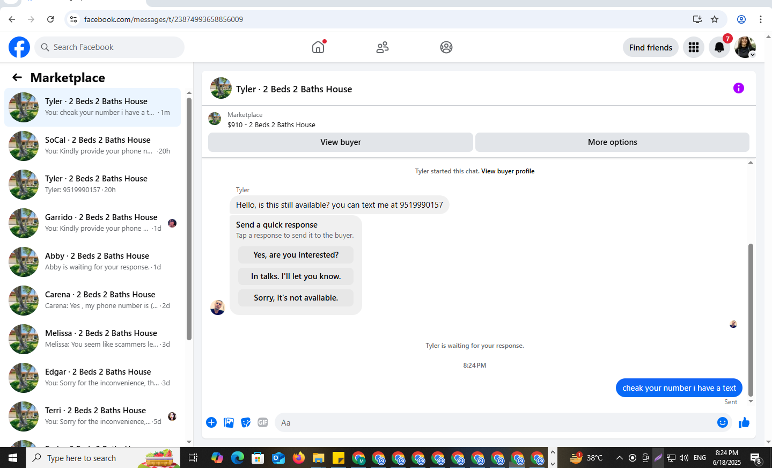Open the taskbar clock and calendar
This screenshot has width=772, height=468.
coord(727,458)
